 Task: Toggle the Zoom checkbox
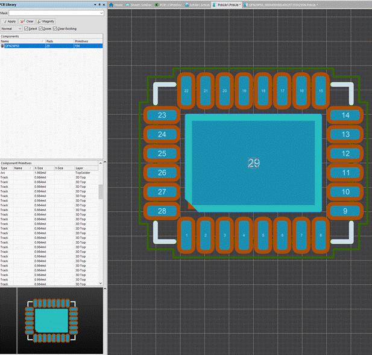[x=41, y=28]
